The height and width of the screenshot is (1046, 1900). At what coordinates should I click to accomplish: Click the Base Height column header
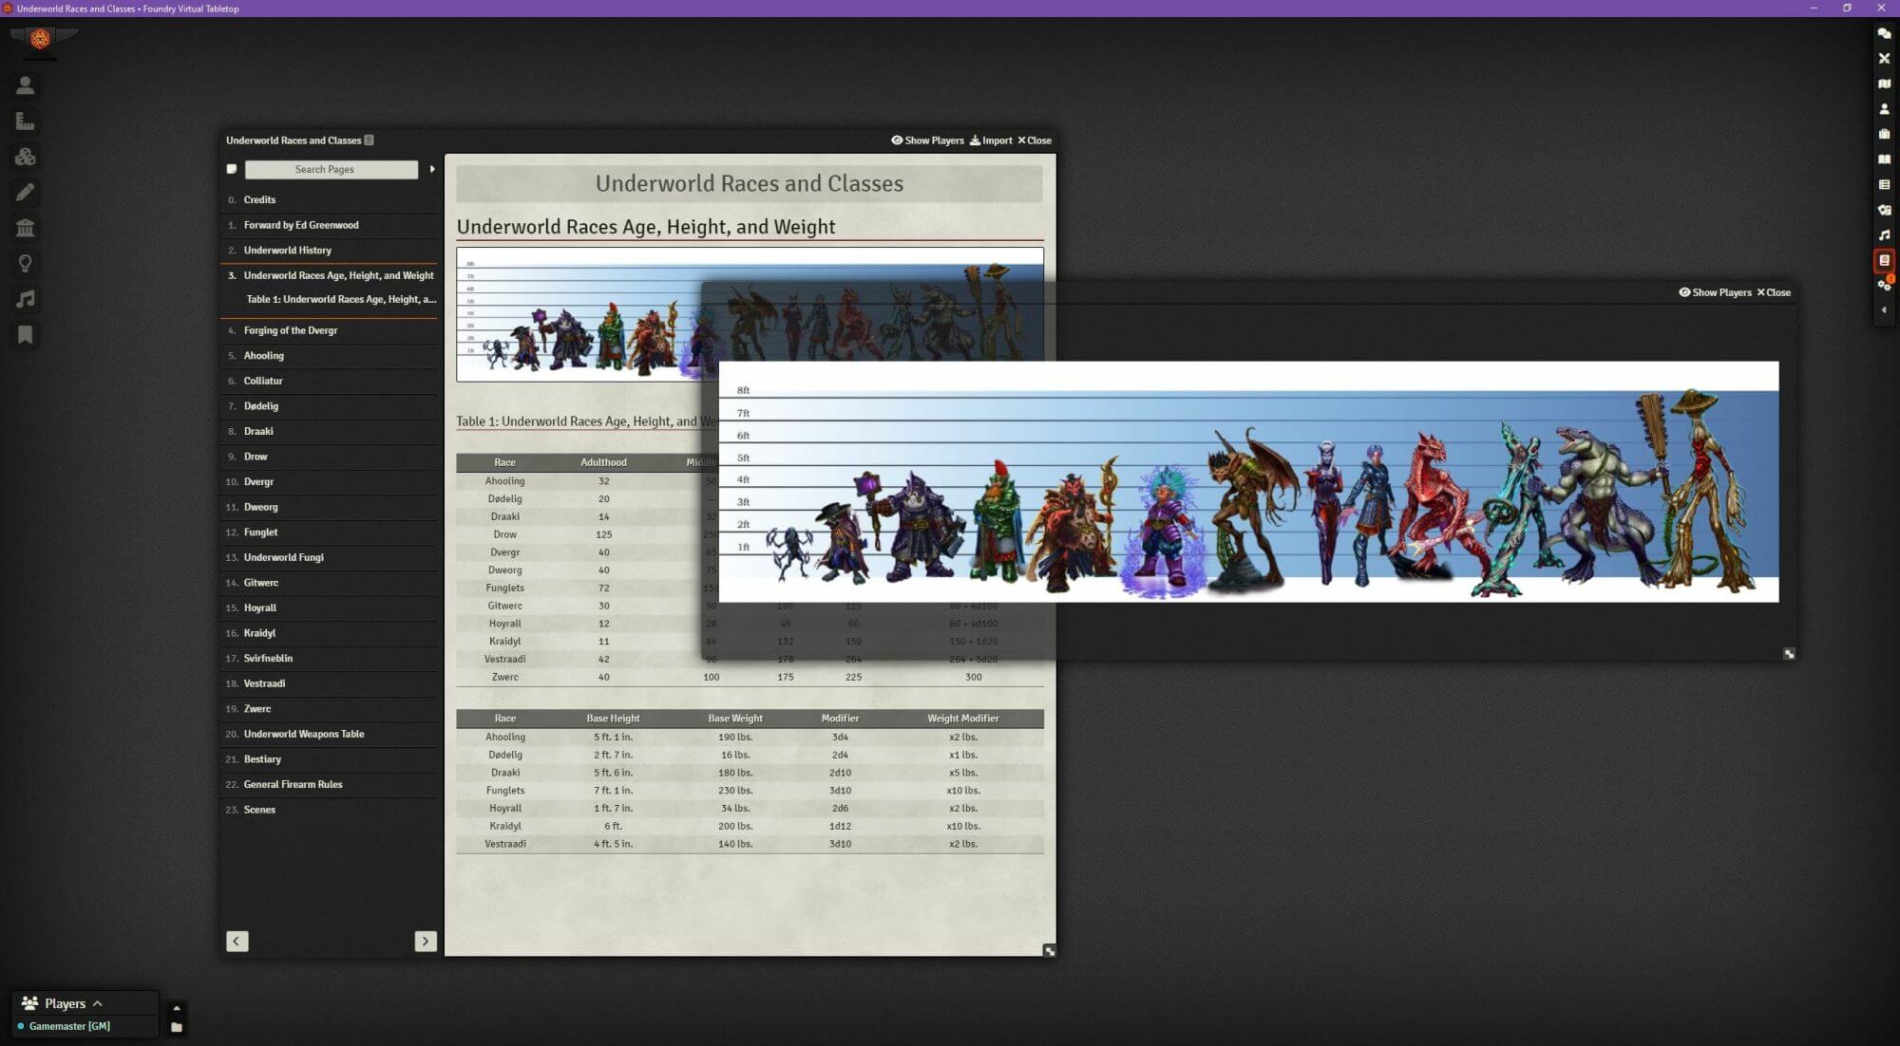[613, 719]
